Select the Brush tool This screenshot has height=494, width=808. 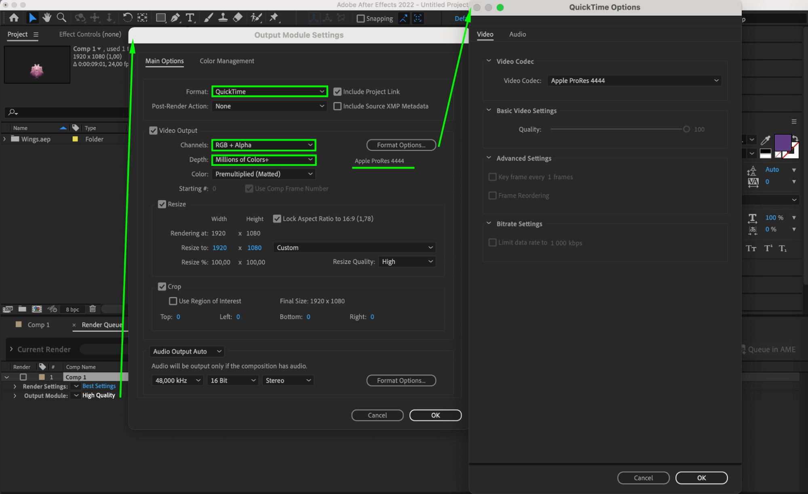pyautogui.click(x=208, y=17)
